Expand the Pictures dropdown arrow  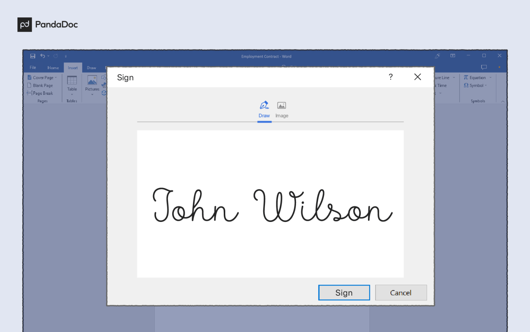pyautogui.click(x=92, y=95)
